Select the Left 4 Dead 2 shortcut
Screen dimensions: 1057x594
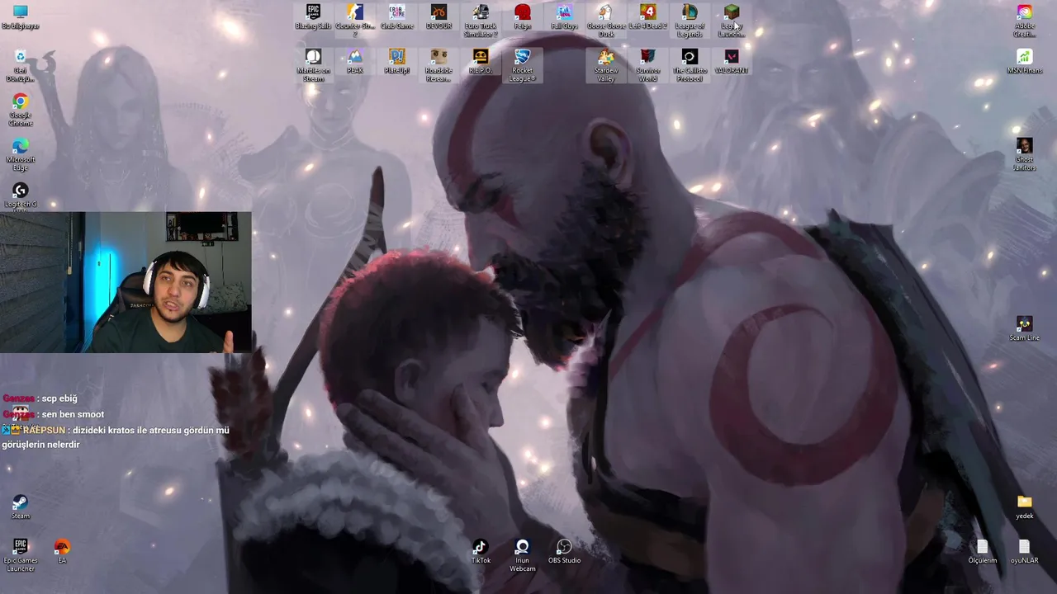pos(648,17)
